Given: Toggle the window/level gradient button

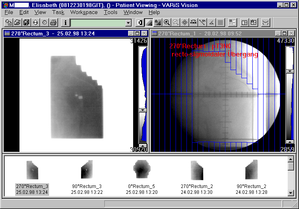Looking at the screenshot, I should 149,23.
